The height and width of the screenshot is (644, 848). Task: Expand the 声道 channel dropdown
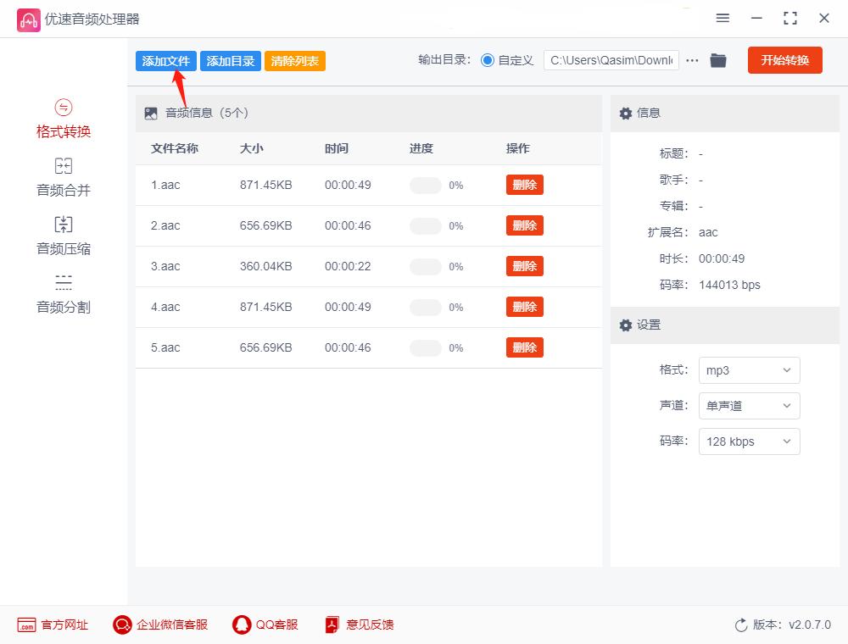[749, 406]
